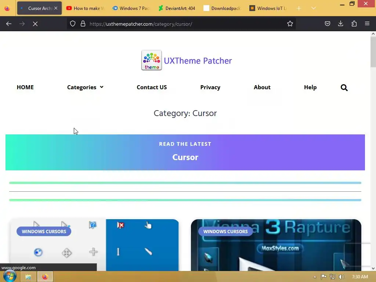Close the Cursor Archives tab
Screen dimensions: 376x282
click(x=56, y=8)
